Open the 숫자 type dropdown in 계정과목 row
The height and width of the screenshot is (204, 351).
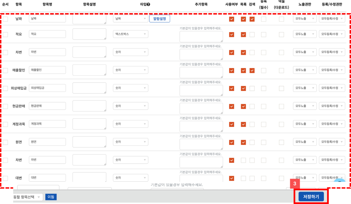point(130,124)
